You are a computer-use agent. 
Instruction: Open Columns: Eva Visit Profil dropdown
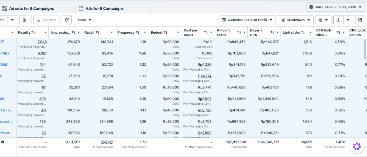click(x=247, y=20)
